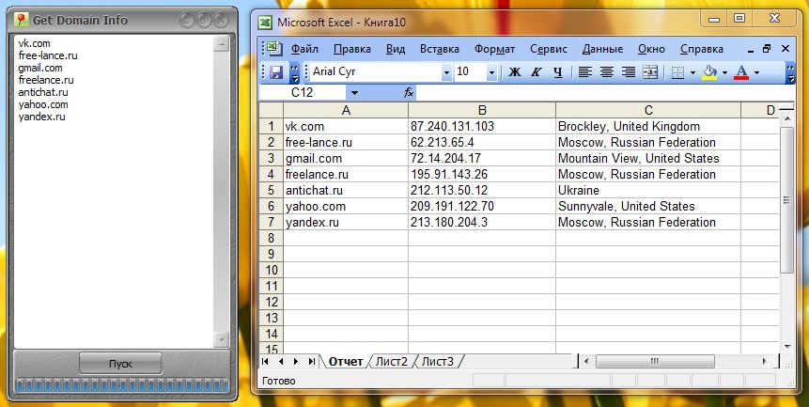Go to next sheet tab arrow
This screenshot has width=809, height=407.
click(296, 362)
